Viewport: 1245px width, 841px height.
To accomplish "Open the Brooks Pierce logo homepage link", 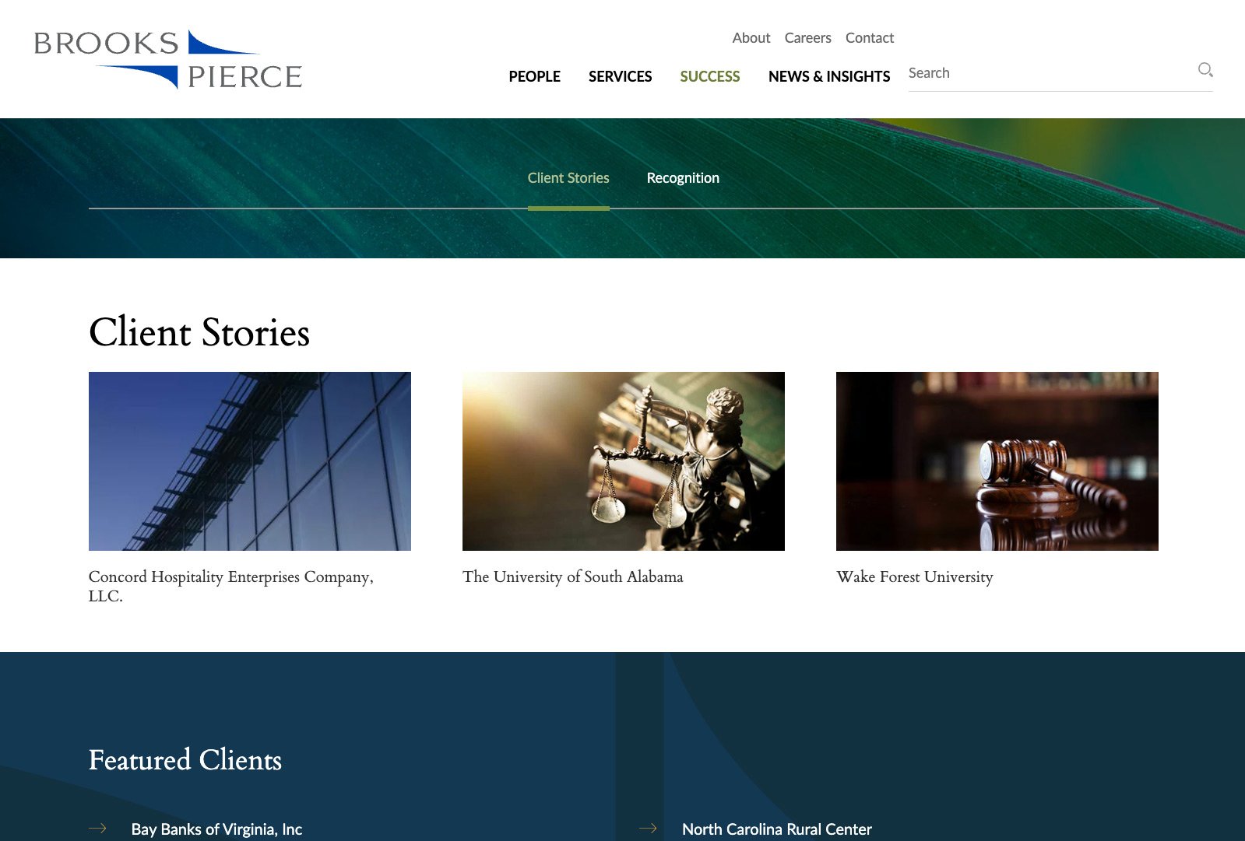I will click(x=168, y=60).
